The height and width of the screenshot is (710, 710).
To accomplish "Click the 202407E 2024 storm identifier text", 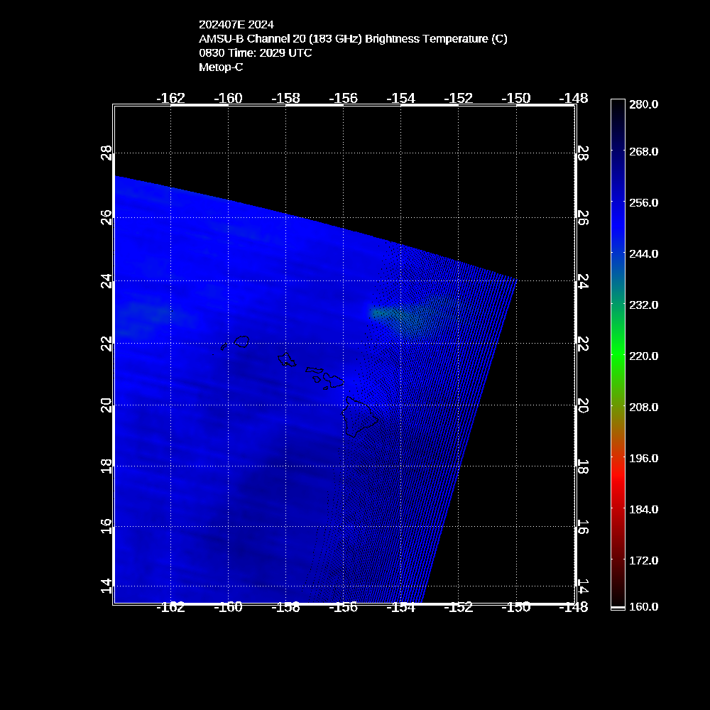I will pos(236,24).
